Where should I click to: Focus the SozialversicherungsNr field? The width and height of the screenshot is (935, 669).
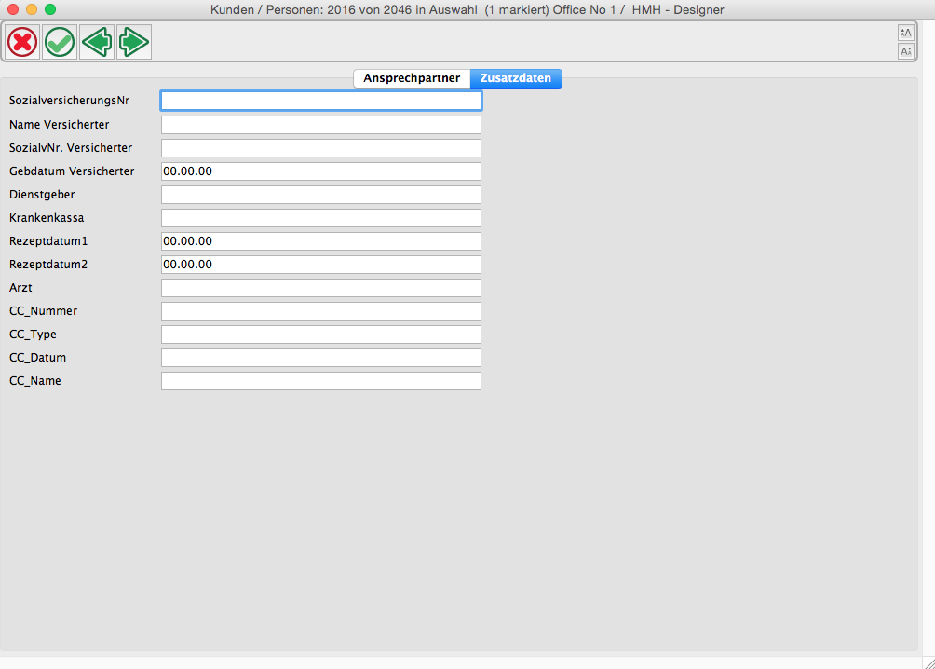coord(321,101)
